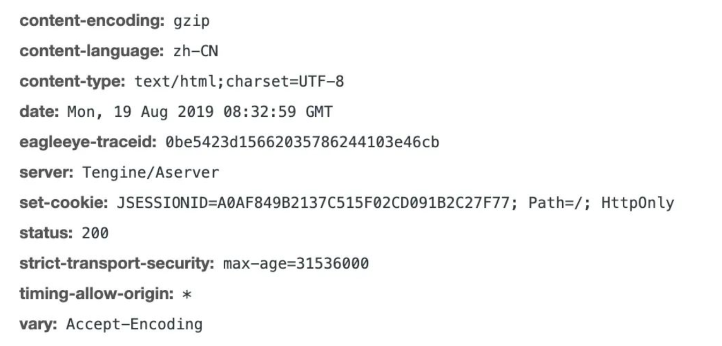
Task: Click the Accept-Encoding vary value
Action: (x=134, y=324)
